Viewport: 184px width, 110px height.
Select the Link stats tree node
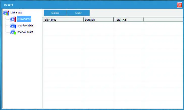[x=16, y=12]
